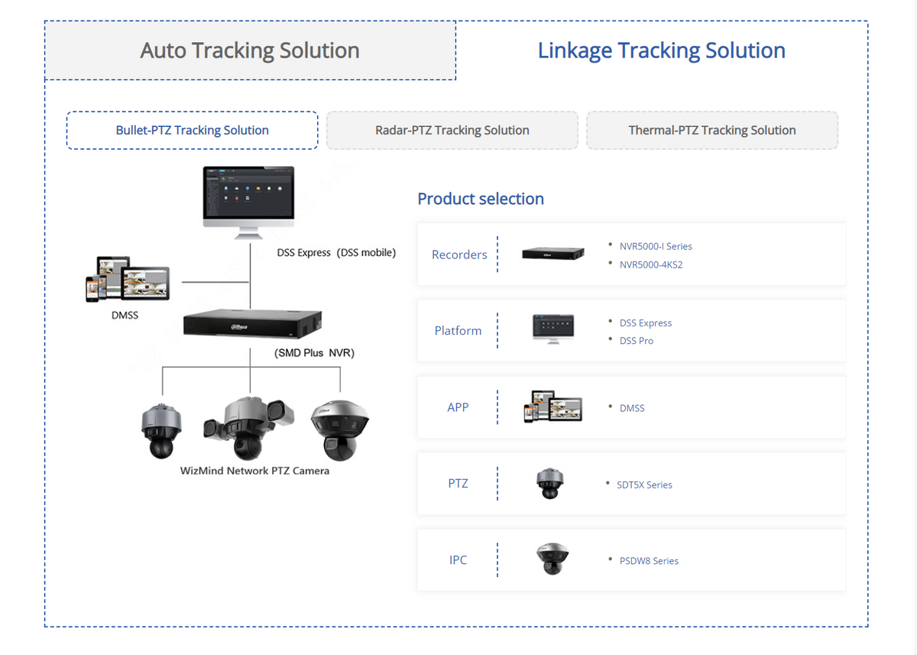Click the camera thumbnail in IPC row
Viewport: 917px width, 655px height.
[551, 559]
